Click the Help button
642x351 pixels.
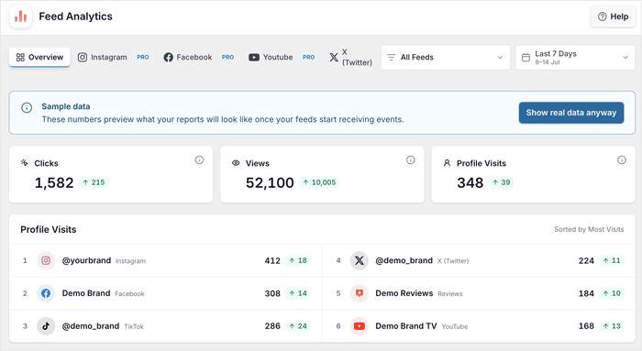[x=613, y=16]
